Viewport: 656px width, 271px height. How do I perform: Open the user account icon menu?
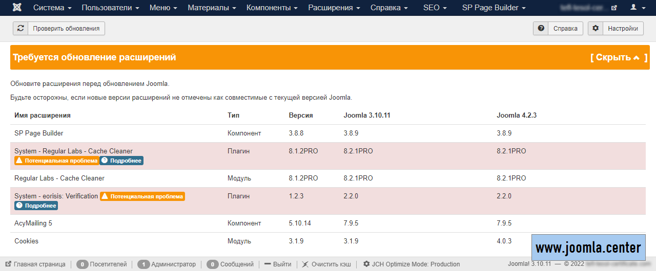coord(637,8)
